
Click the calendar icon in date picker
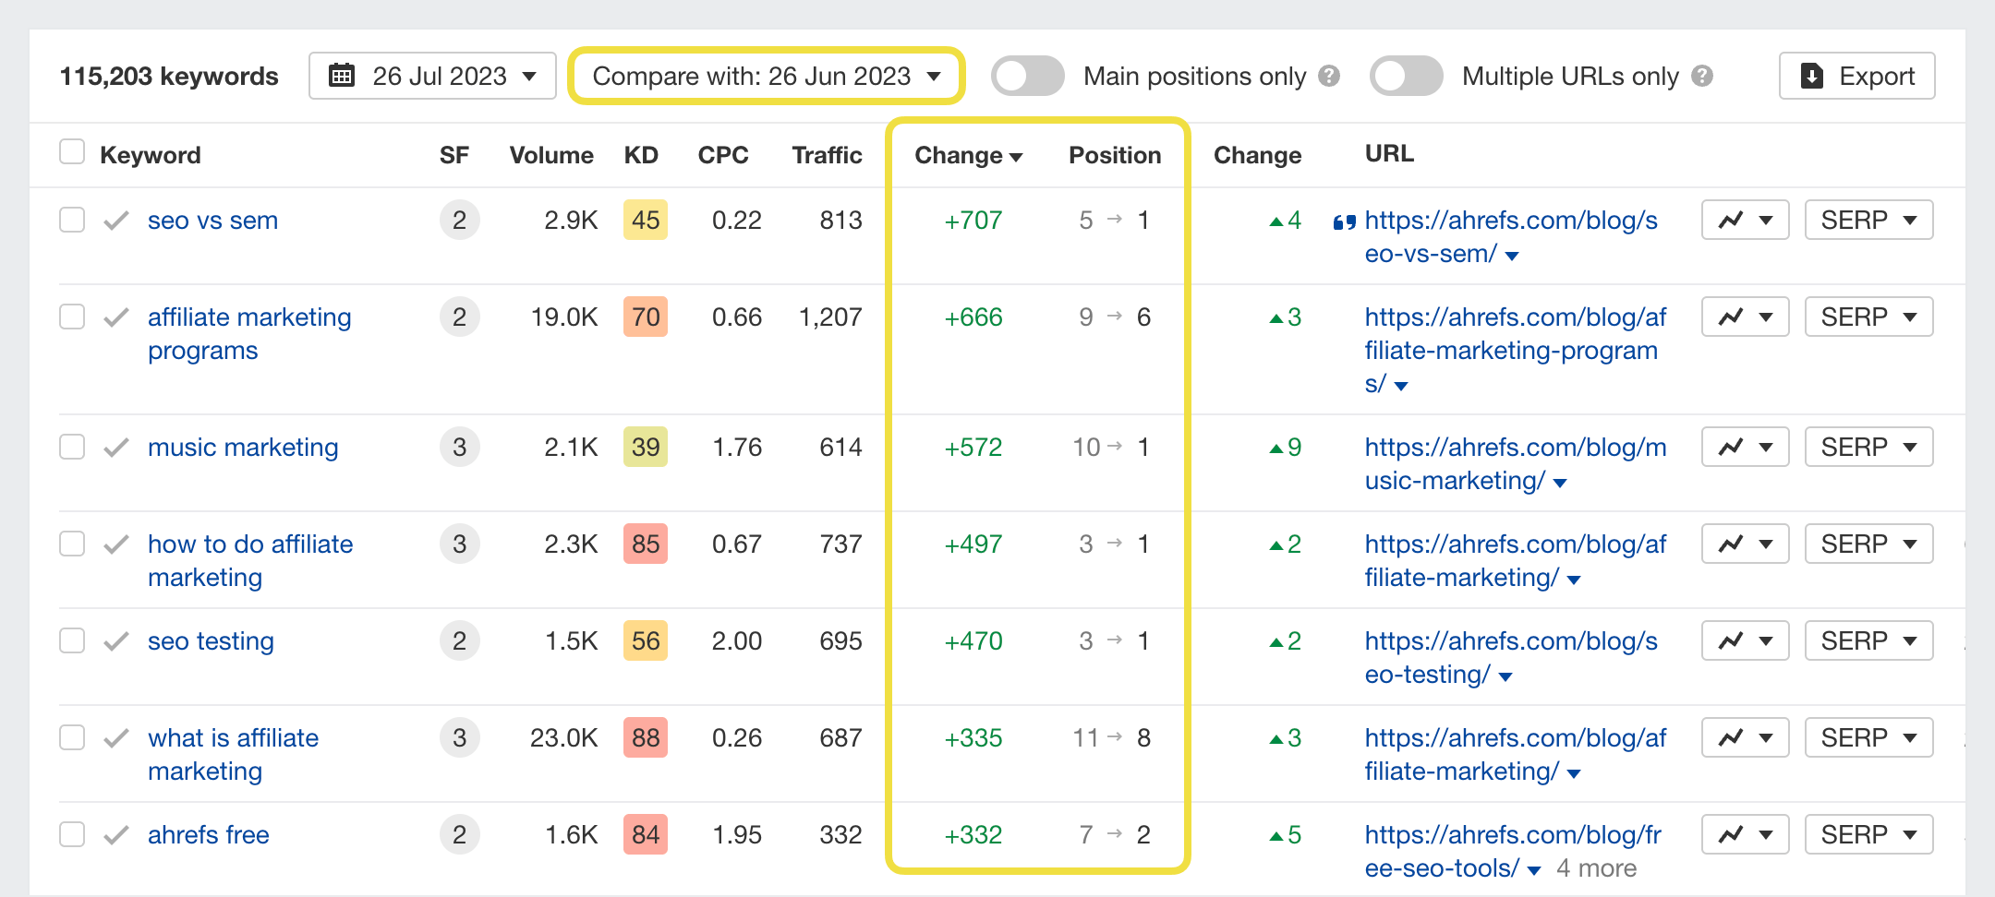pos(343,76)
